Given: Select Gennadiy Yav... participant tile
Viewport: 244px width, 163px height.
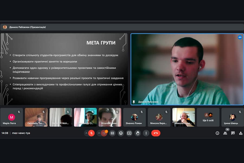Looking at the screenshot, I should [x=36, y=117].
